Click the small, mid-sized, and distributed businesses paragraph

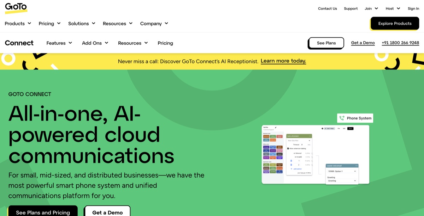(106, 185)
